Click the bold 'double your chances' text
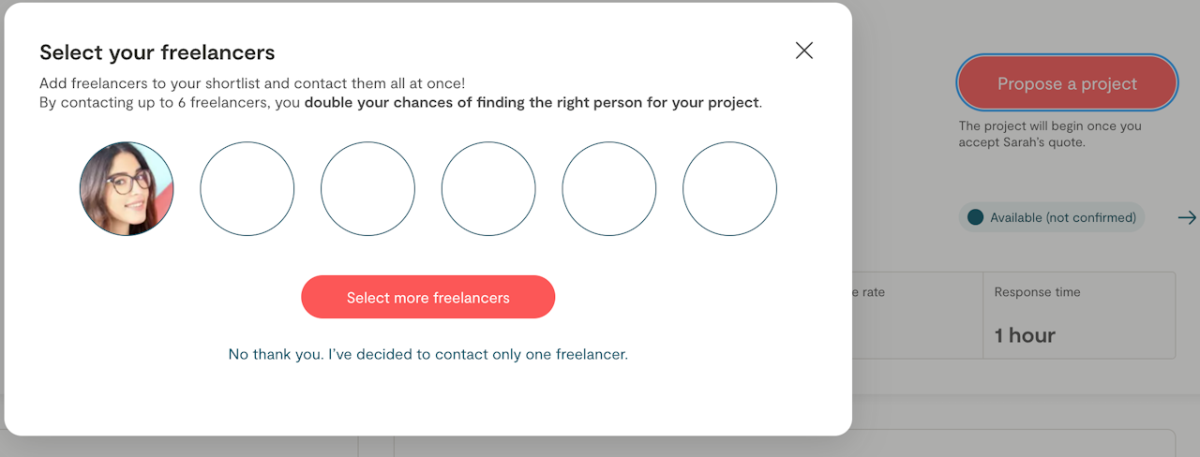This screenshot has height=457, width=1200. tap(532, 102)
